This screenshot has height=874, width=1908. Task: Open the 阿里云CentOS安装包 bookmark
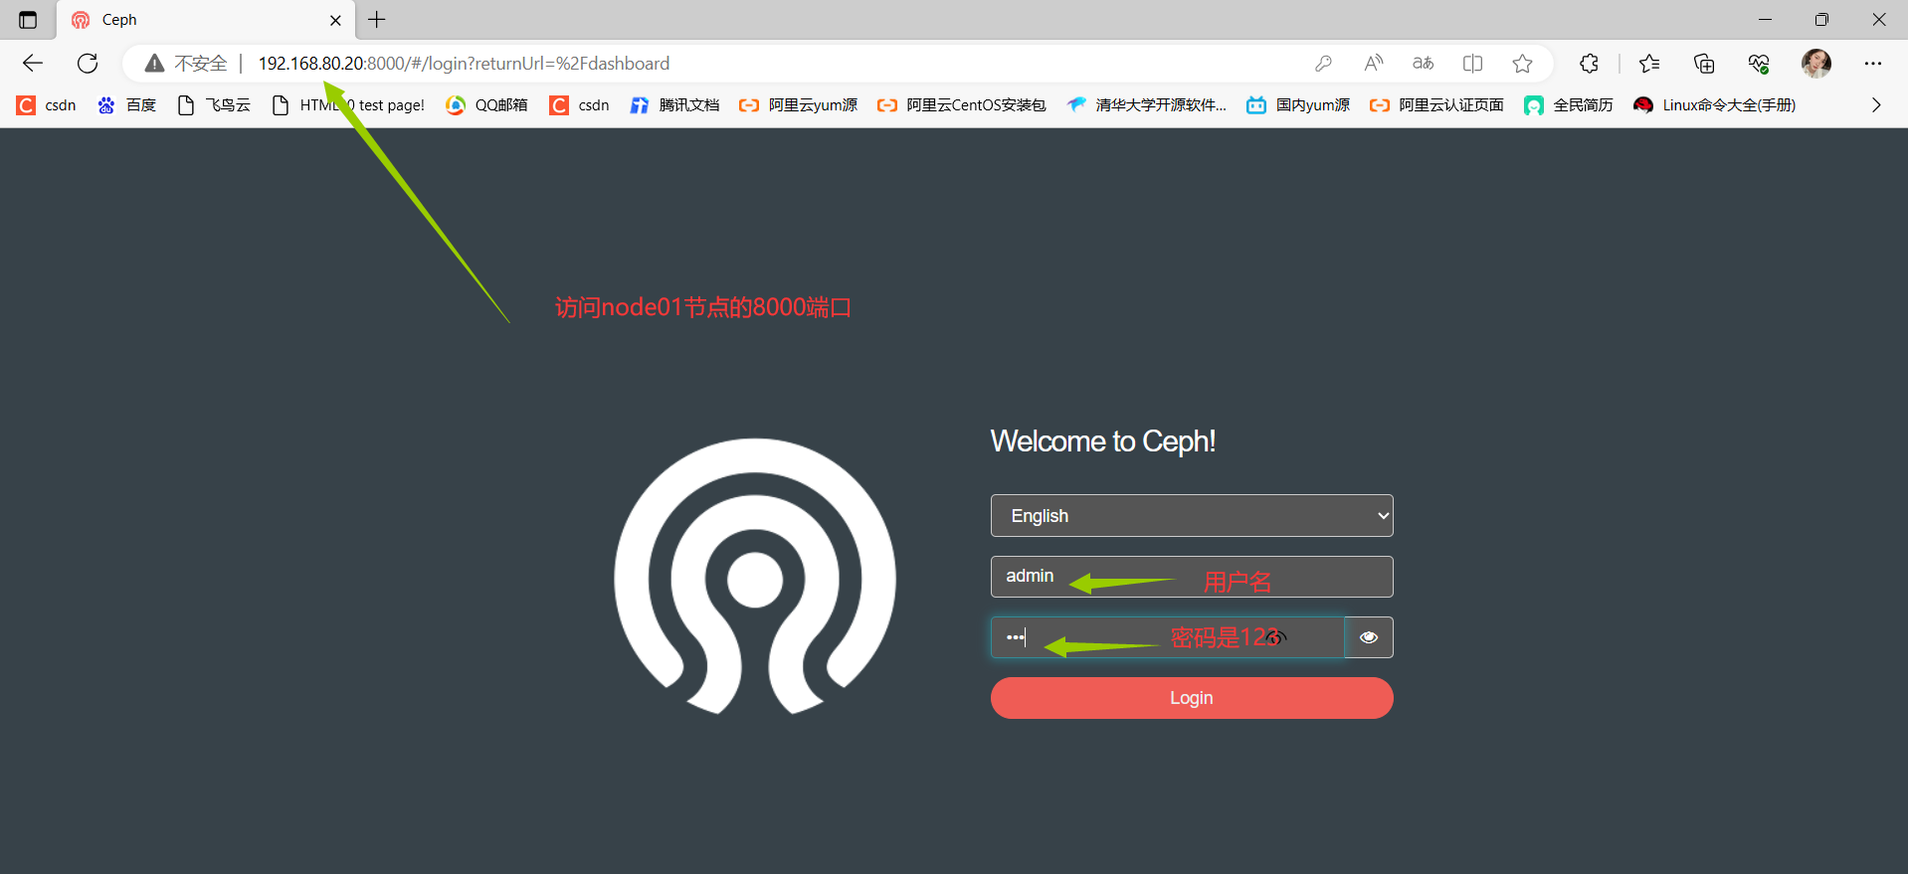click(x=961, y=105)
